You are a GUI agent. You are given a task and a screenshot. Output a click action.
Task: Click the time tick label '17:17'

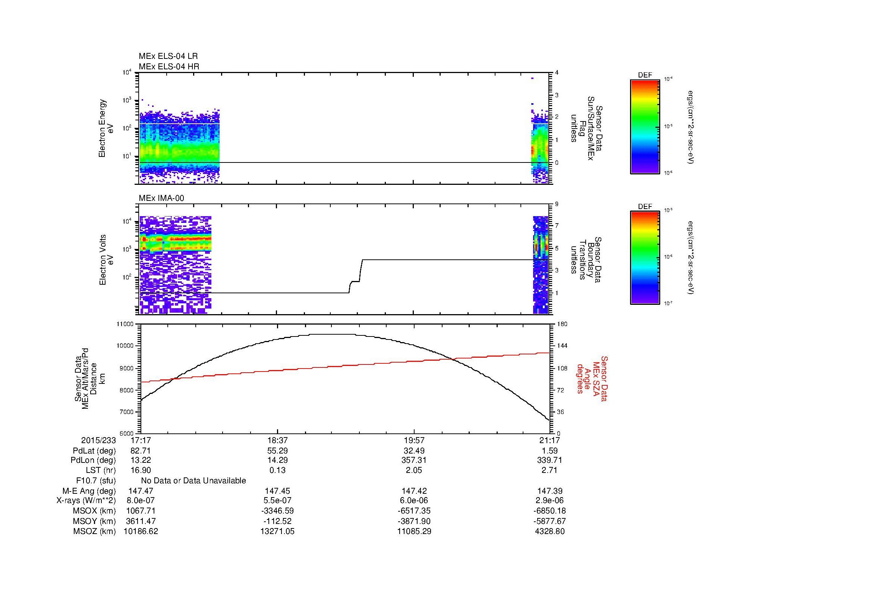[141, 440]
